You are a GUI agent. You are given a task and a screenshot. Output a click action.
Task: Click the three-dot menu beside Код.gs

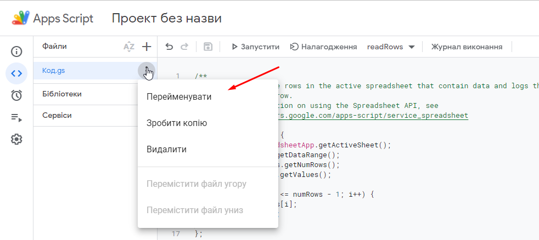[147, 71]
